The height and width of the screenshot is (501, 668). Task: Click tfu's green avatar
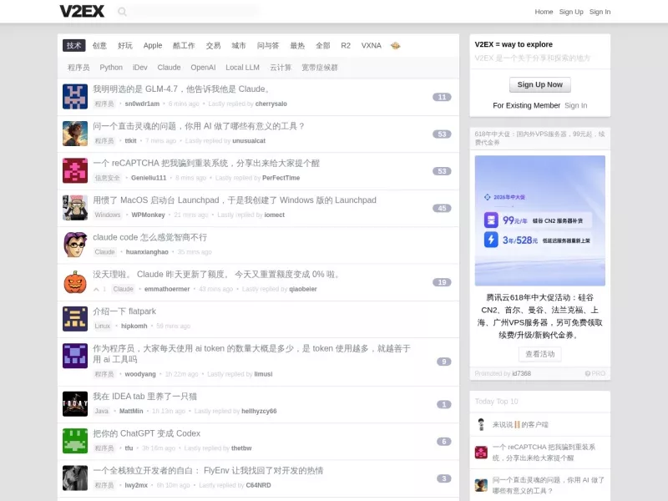(75, 441)
